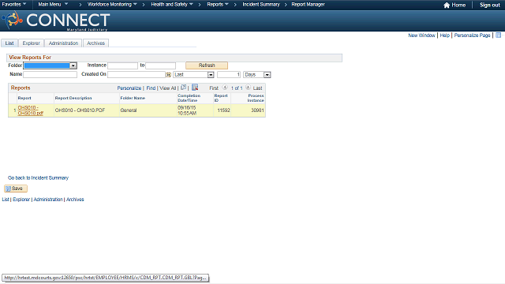Sort by Report Description column header

click(x=73, y=98)
